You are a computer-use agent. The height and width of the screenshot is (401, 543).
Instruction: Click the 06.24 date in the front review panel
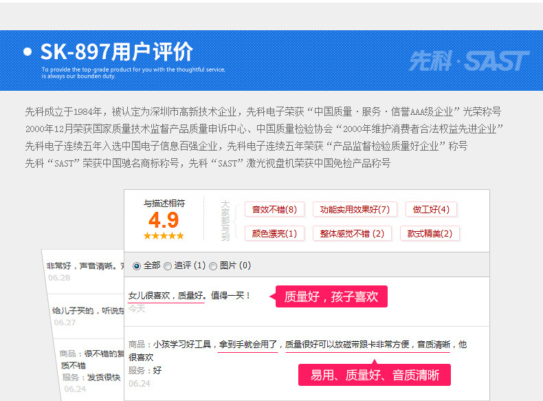coord(140,384)
